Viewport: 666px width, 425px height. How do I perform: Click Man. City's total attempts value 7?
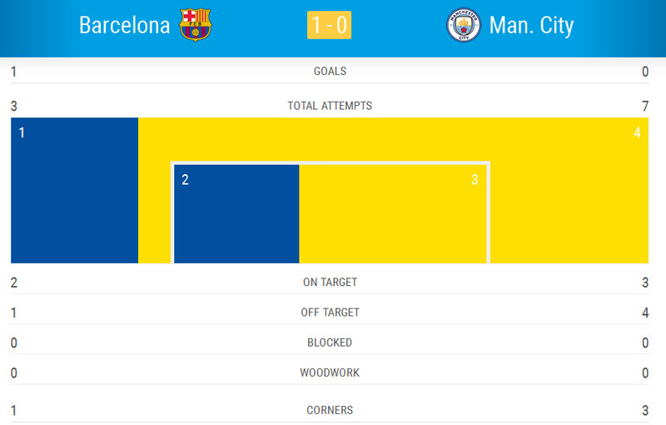[x=645, y=106]
